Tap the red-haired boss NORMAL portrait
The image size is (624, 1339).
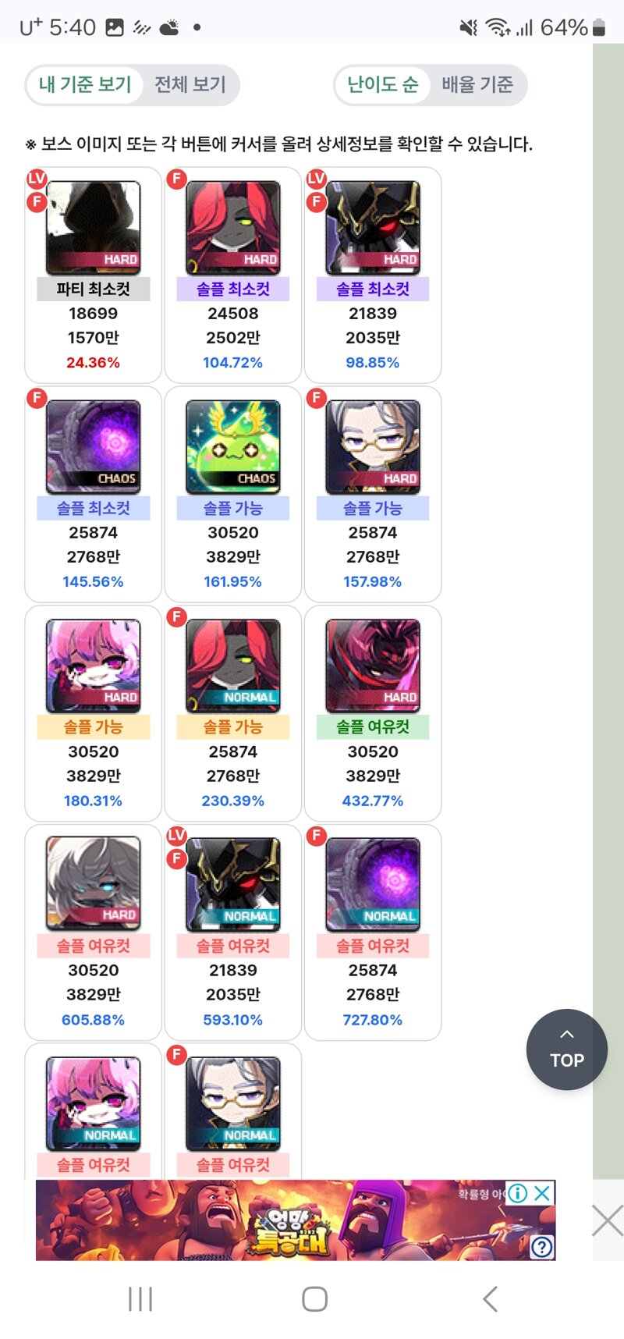click(233, 666)
